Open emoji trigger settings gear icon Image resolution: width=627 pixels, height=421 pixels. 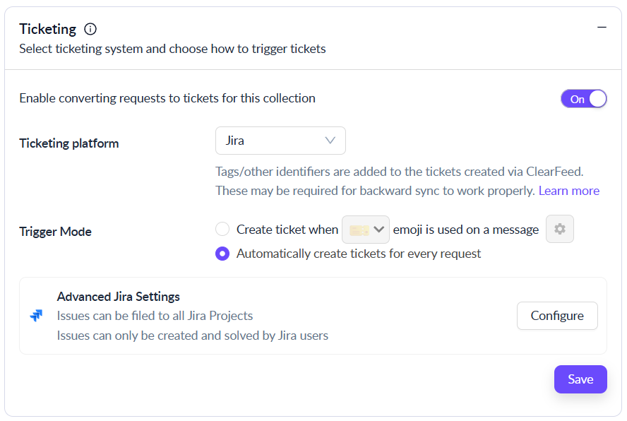560,230
